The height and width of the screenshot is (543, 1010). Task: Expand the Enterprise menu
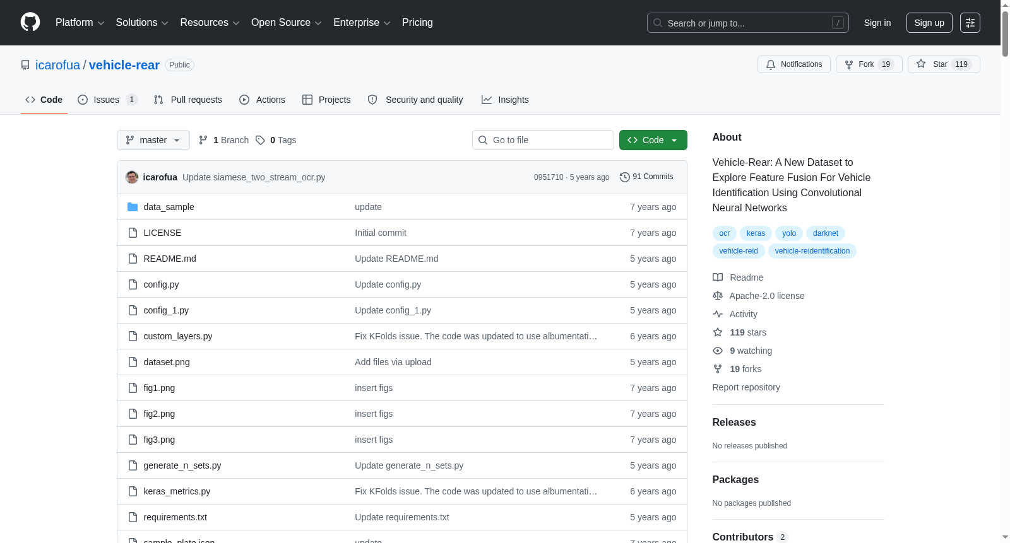[362, 23]
